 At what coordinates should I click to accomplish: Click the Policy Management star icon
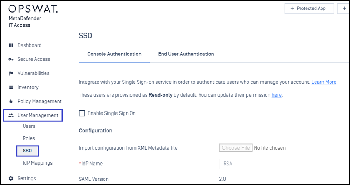click(11, 101)
